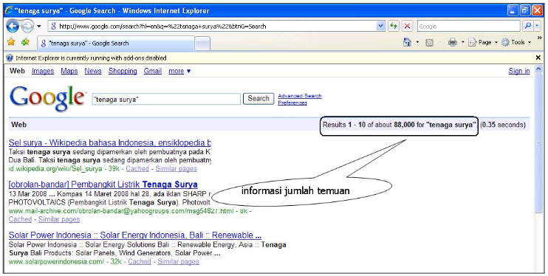The width and height of the screenshot is (548, 276).
Task: Click the Internet Explorer title bar icon
Action: point(10,10)
